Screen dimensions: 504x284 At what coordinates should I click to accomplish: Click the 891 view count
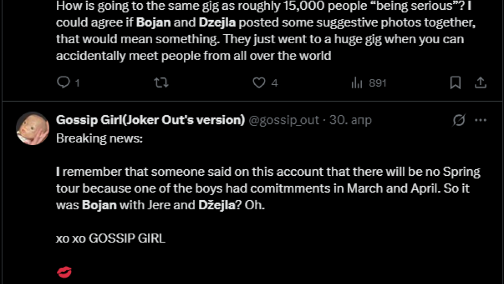click(x=378, y=83)
